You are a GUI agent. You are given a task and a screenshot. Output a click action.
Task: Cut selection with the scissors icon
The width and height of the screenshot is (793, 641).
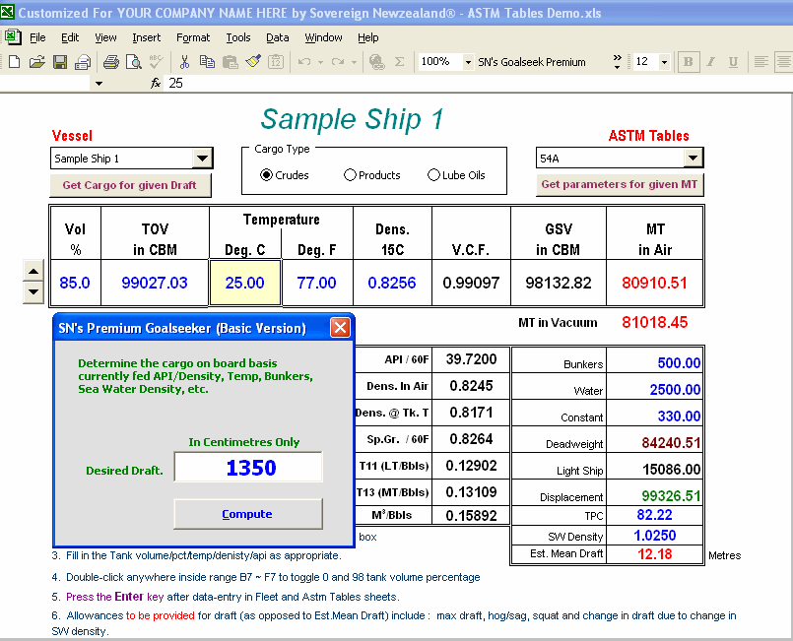184,62
